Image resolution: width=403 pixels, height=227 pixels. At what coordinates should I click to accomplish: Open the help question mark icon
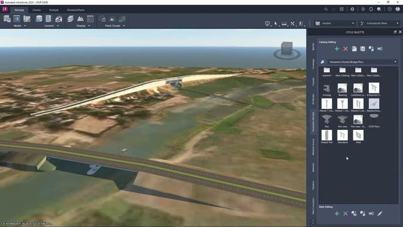390,9
